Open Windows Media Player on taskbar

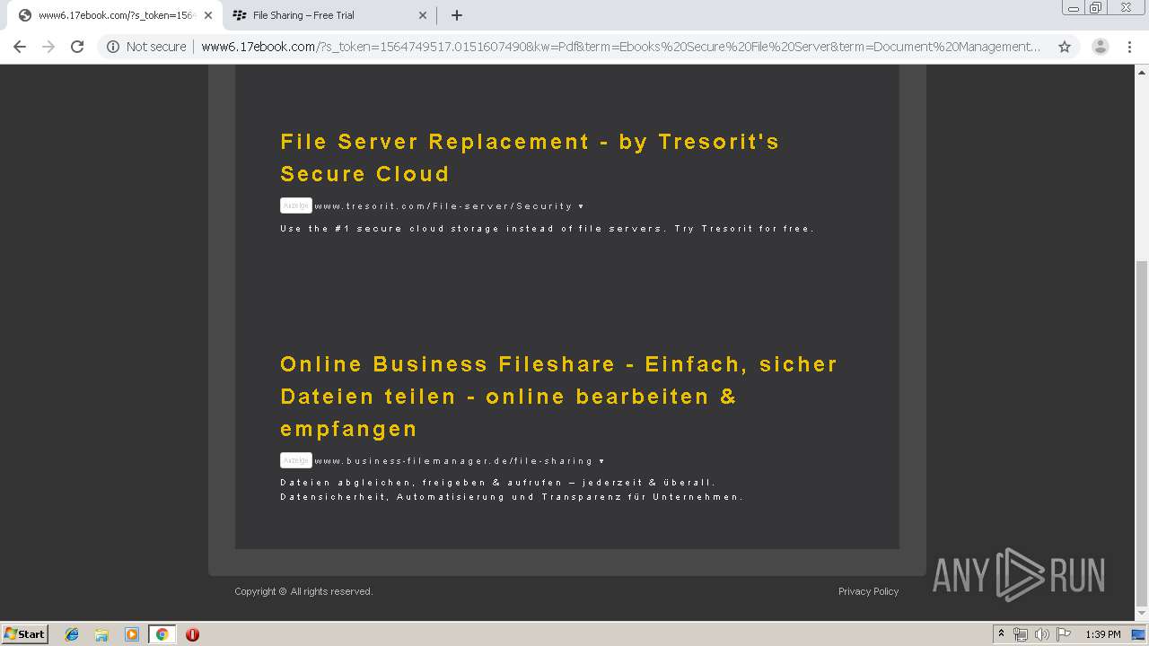coord(132,634)
